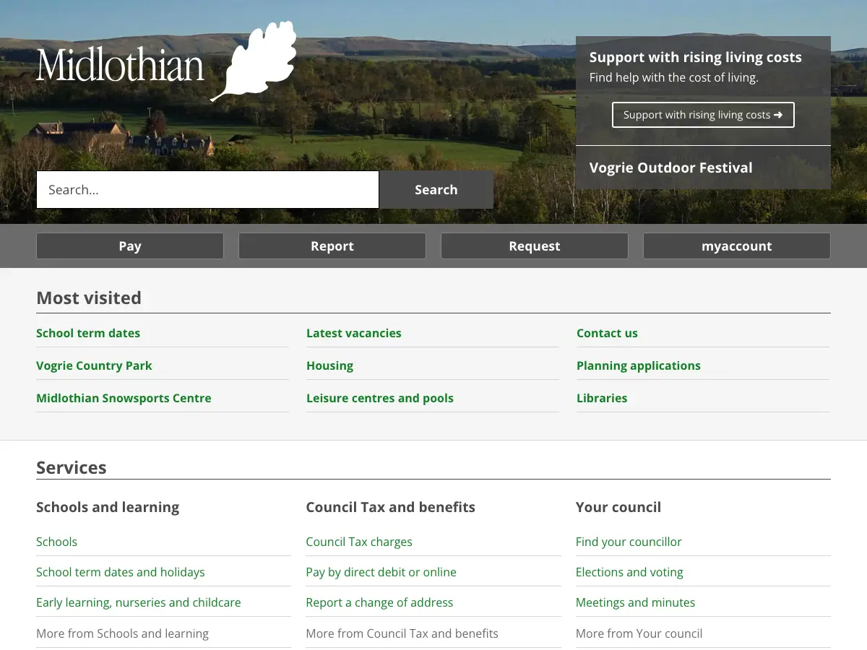Open the Vogrie Country Park link
Viewport: 867px width, 650px height.
[94, 365]
